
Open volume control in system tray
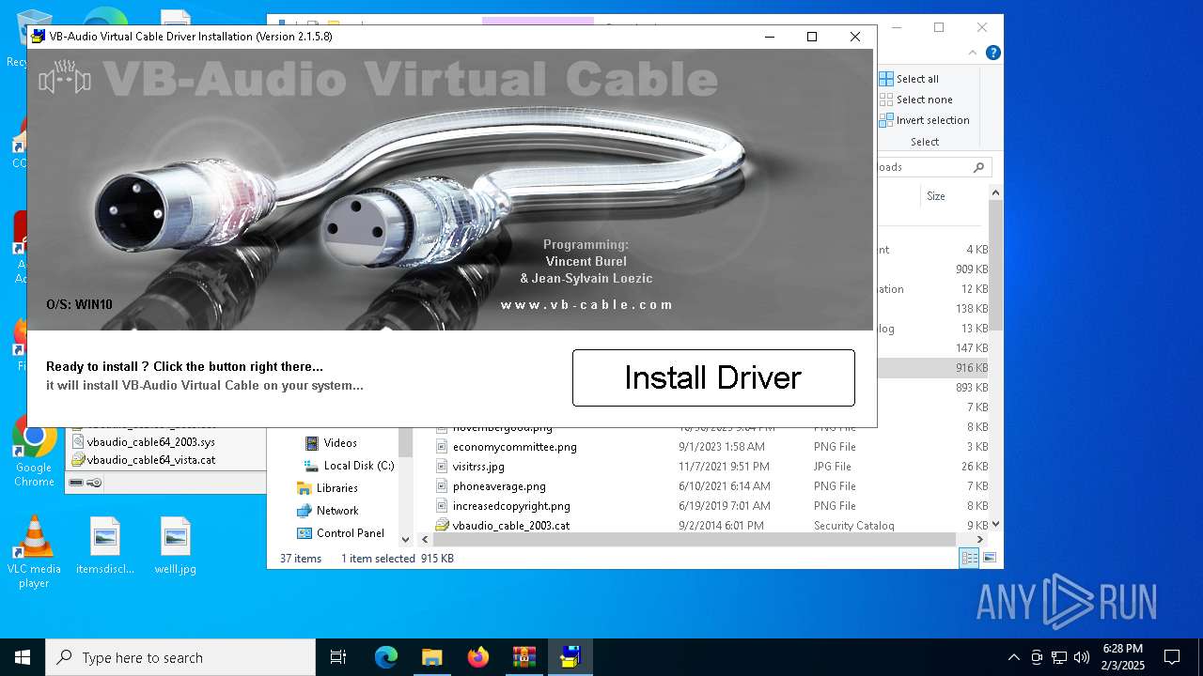[1082, 657]
